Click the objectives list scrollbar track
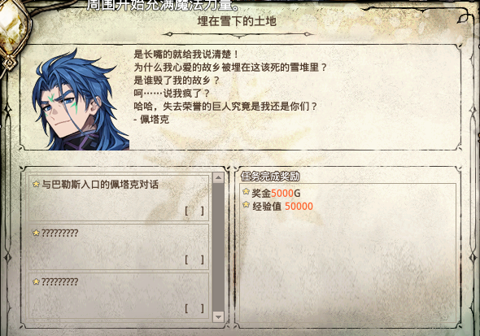The height and width of the screenshot is (336, 480). tap(218, 247)
